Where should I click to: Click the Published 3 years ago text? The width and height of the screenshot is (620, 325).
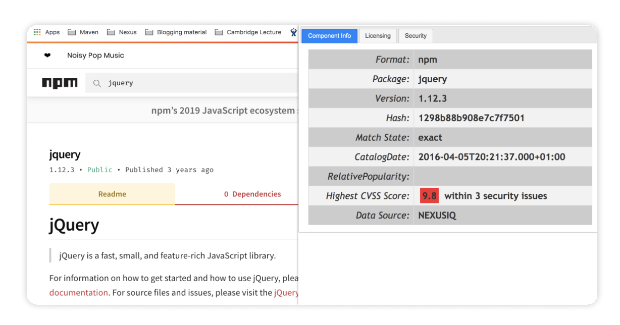[x=169, y=170]
